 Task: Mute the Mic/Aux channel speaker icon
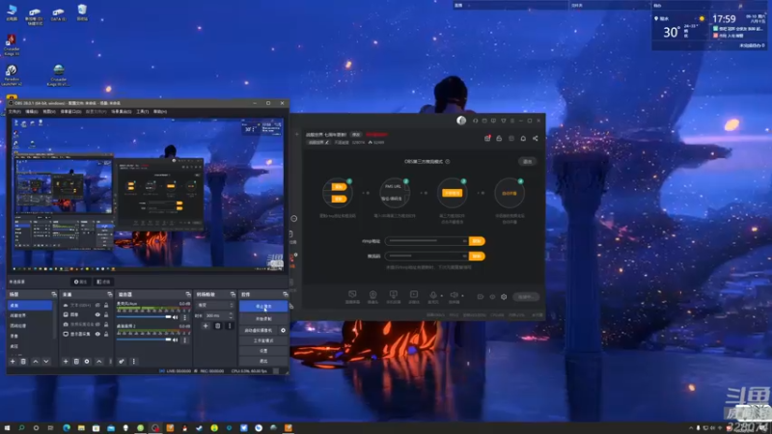(176, 317)
